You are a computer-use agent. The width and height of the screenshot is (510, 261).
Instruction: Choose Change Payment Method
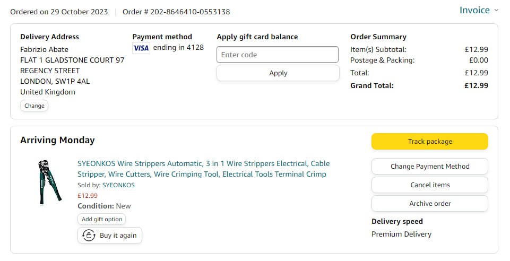(x=429, y=166)
